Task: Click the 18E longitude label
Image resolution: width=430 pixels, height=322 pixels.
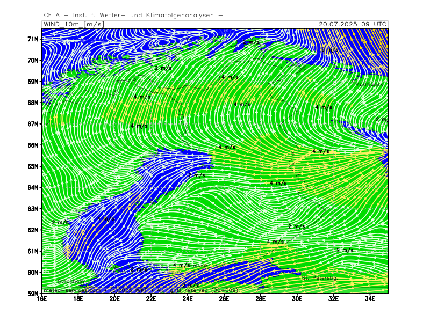Action: point(78,299)
